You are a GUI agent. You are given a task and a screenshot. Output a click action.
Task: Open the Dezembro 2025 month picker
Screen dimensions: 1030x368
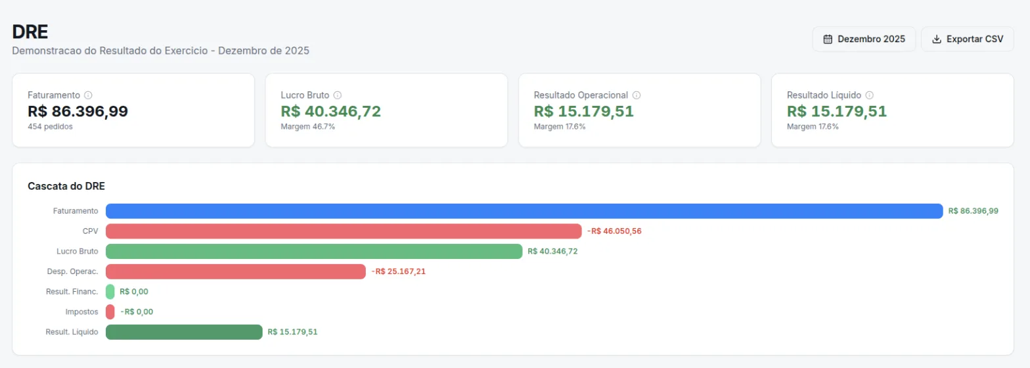pyautogui.click(x=864, y=39)
